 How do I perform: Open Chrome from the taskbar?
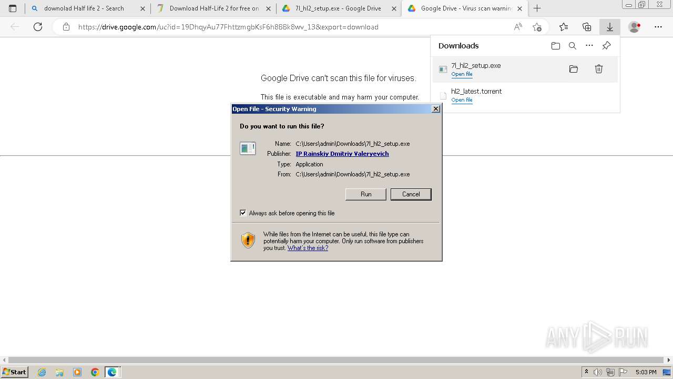[x=95, y=372]
